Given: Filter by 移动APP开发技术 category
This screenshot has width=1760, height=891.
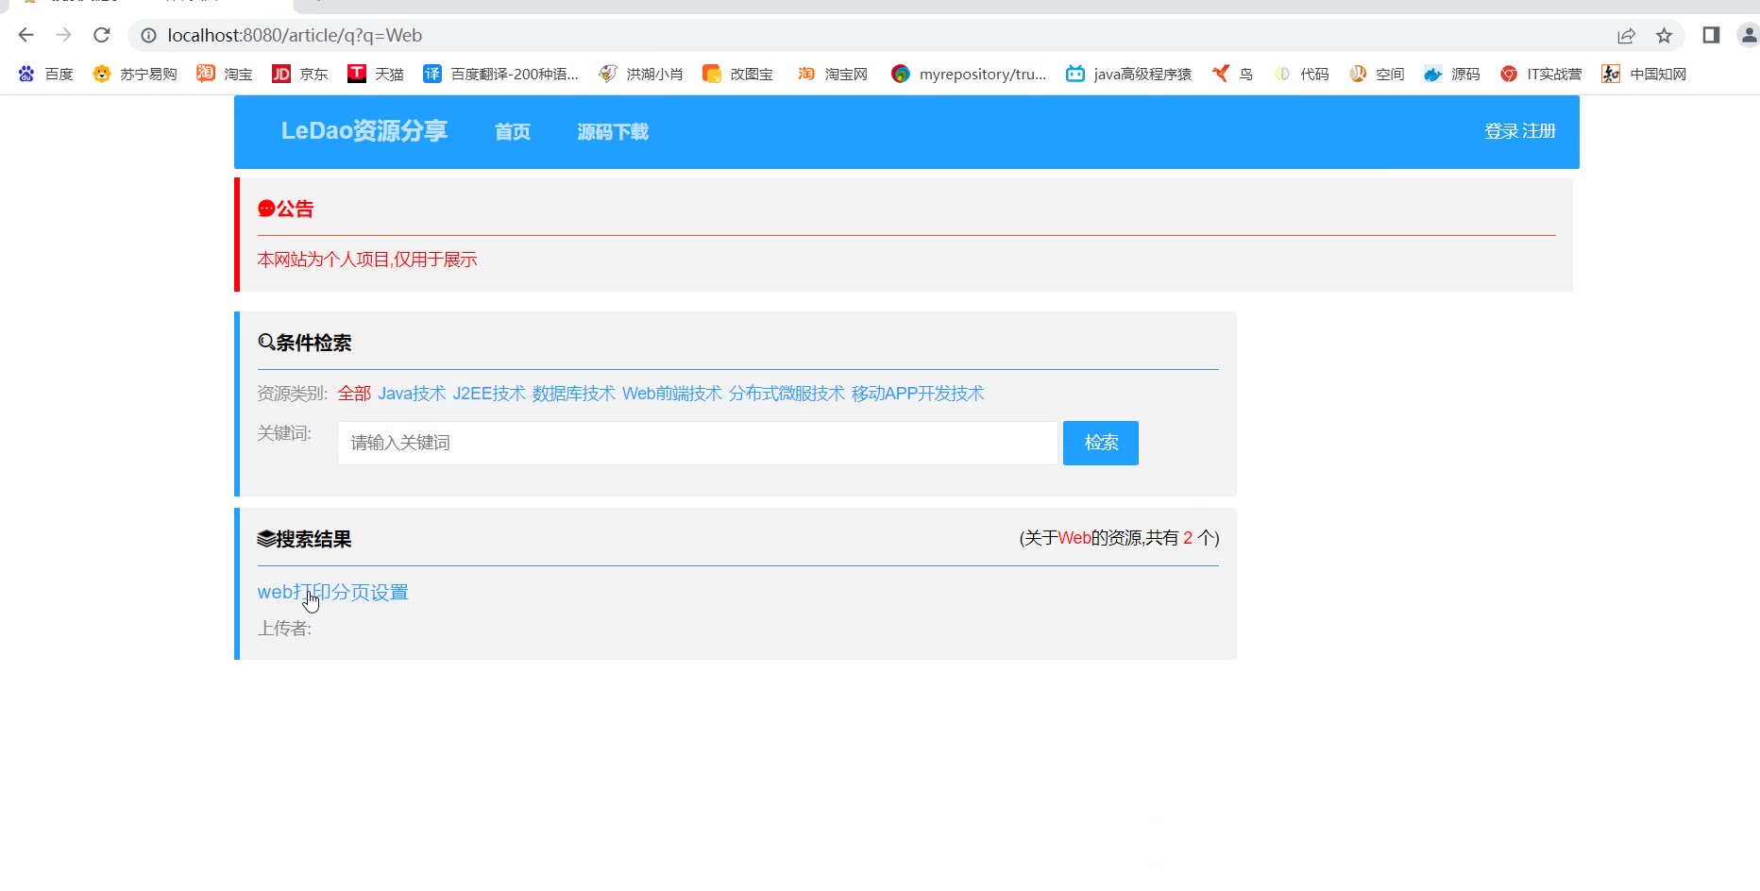Looking at the screenshot, I should (x=918, y=394).
